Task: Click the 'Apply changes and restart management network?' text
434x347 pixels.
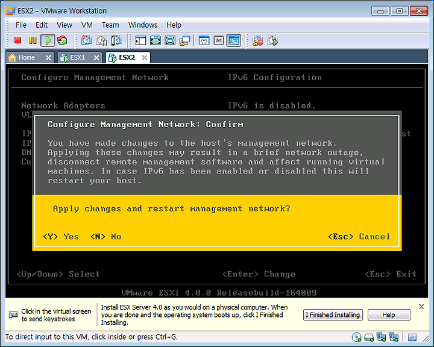Action: tap(171, 208)
